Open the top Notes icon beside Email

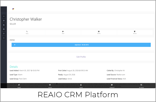tap(135, 31)
